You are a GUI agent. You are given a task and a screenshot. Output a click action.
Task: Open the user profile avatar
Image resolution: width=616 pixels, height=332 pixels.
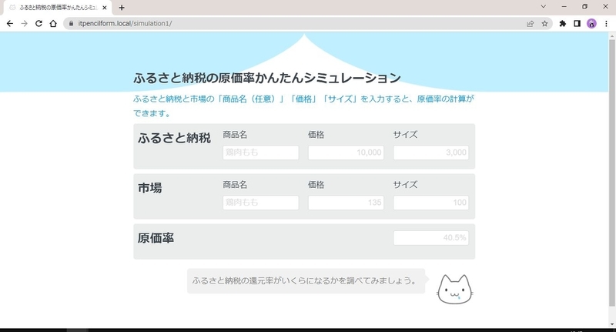[591, 24]
